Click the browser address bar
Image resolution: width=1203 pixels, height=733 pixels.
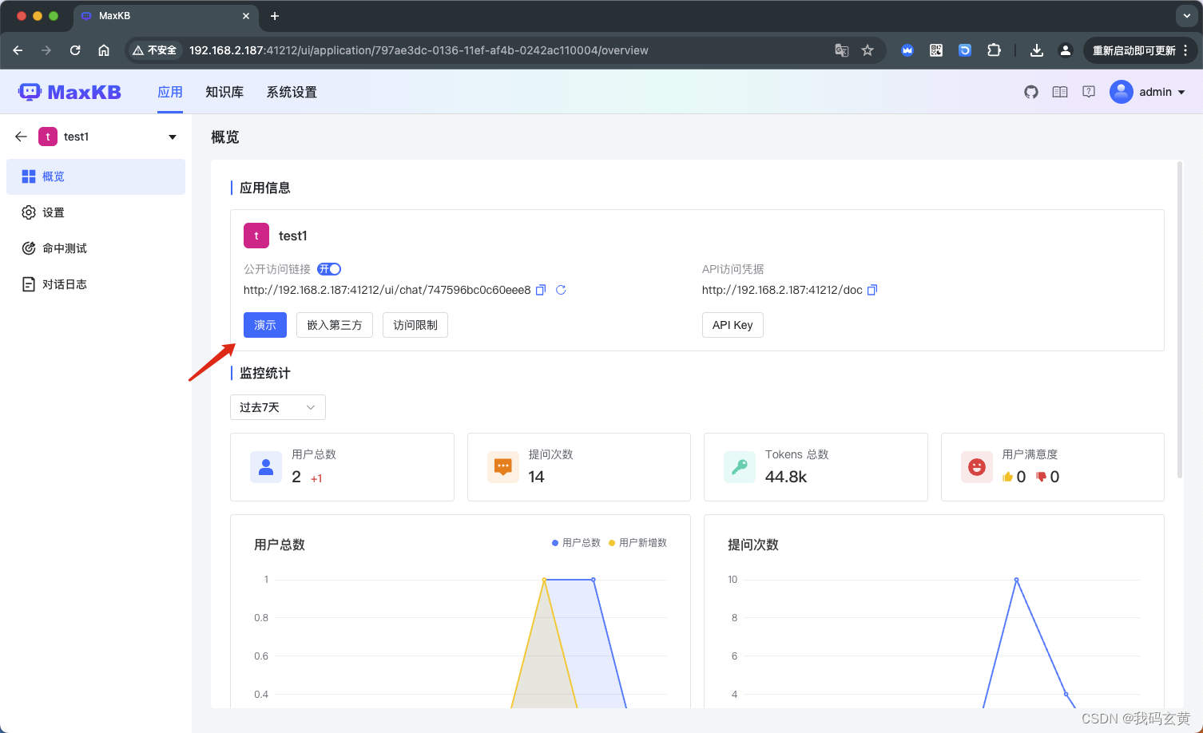[505, 50]
